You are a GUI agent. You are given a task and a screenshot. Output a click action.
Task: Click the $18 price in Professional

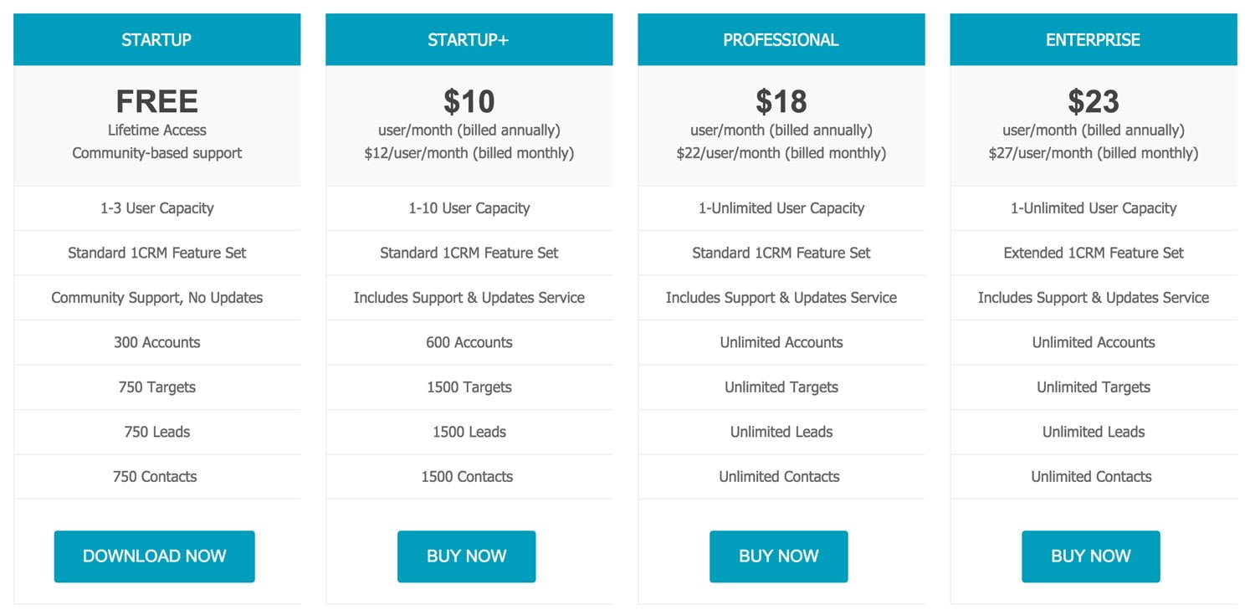[781, 101]
